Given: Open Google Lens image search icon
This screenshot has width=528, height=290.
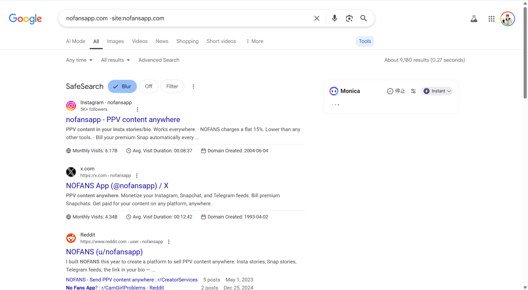Looking at the screenshot, I should pyautogui.click(x=349, y=18).
